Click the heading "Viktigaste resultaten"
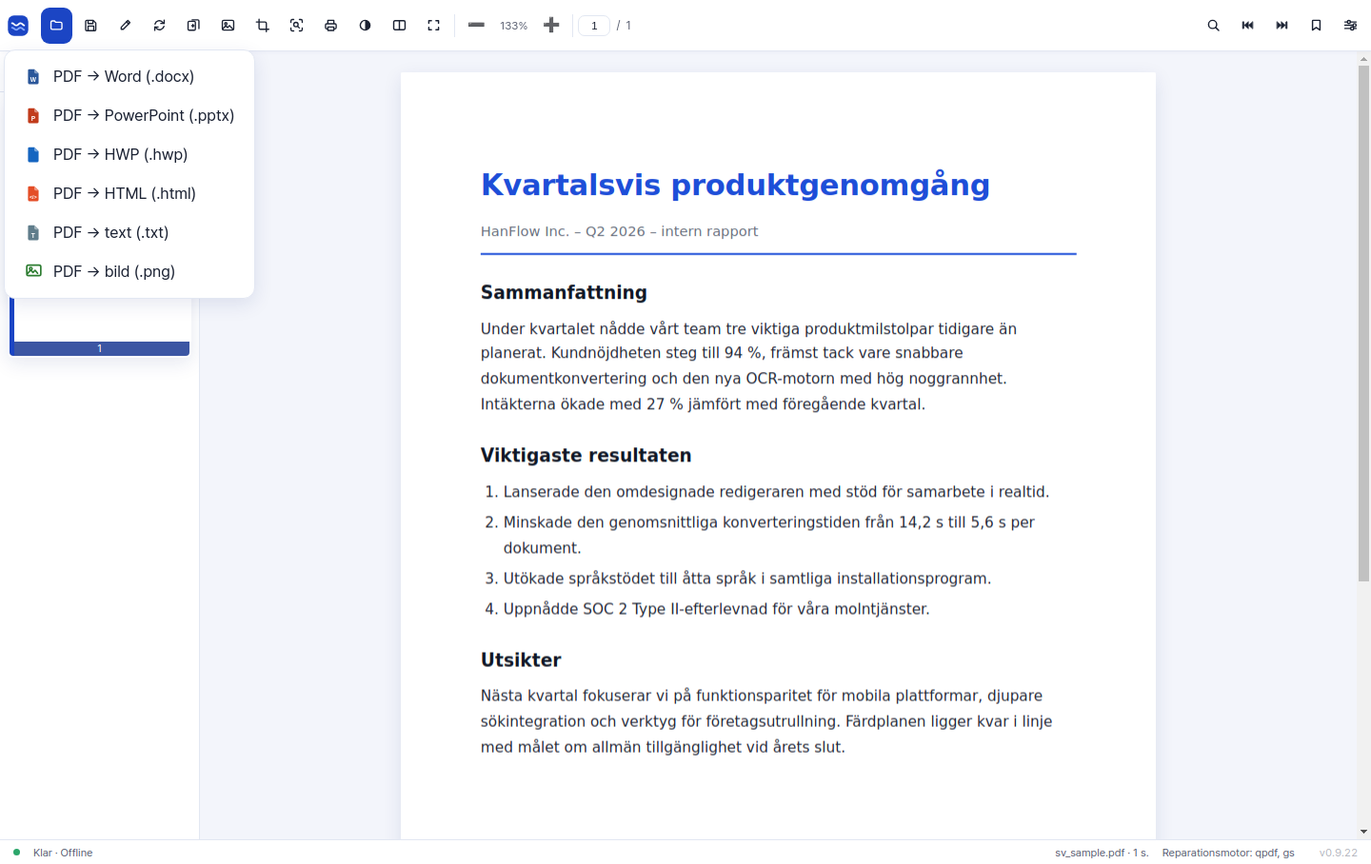Viewport: 1371px width, 864px height. [x=586, y=455]
